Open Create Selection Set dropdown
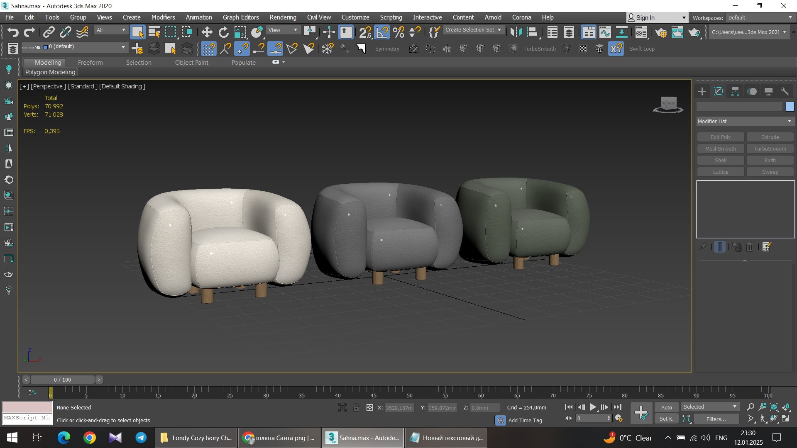797x448 pixels. point(473,30)
